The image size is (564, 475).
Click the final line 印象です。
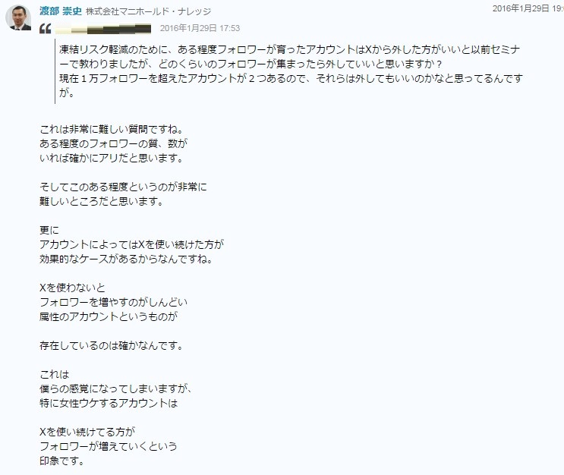pos(62,461)
